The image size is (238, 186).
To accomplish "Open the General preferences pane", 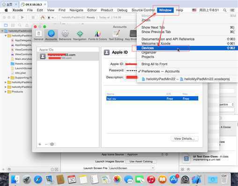I will pos(38,35).
